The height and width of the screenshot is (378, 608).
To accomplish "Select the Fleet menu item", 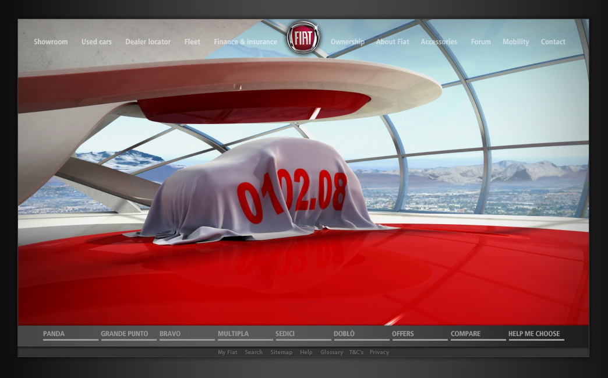I will pyautogui.click(x=192, y=41).
